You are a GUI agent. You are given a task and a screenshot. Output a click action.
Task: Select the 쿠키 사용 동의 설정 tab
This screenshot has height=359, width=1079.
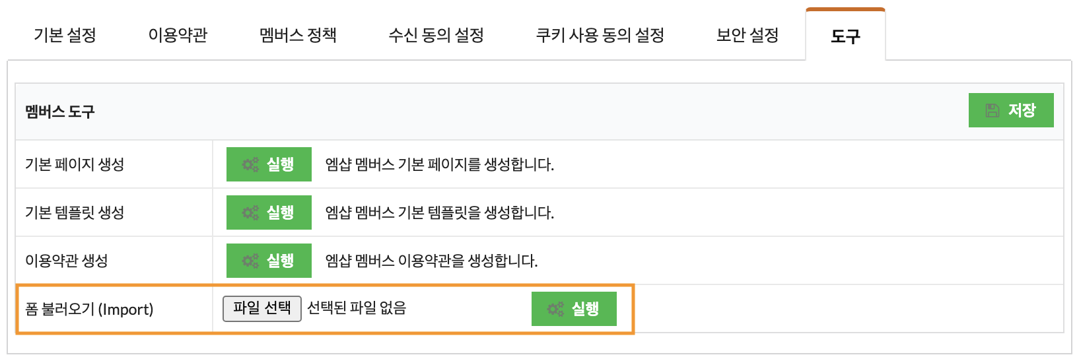600,35
